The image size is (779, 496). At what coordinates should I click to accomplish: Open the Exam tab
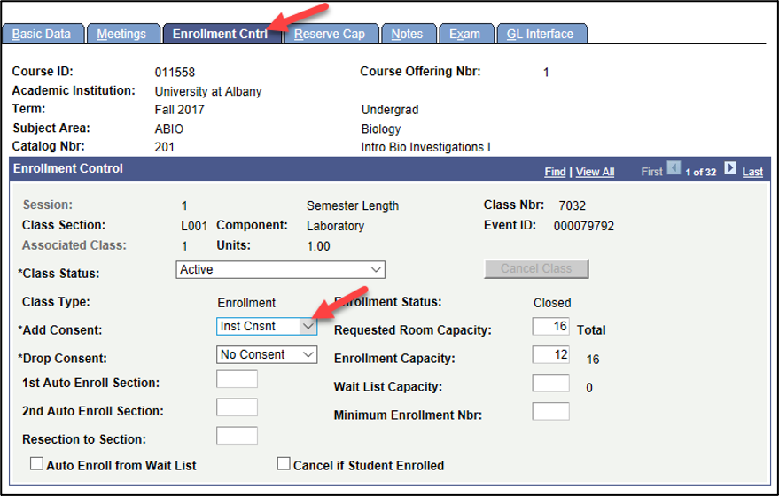tap(464, 34)
